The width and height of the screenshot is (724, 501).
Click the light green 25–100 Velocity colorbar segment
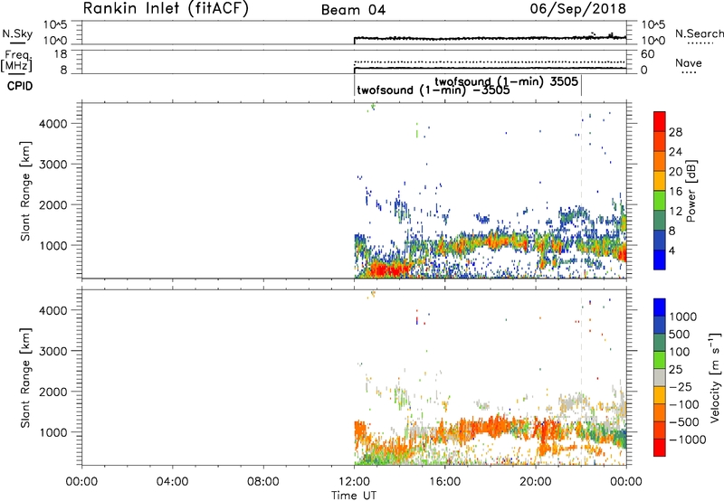tap(660, 360)
